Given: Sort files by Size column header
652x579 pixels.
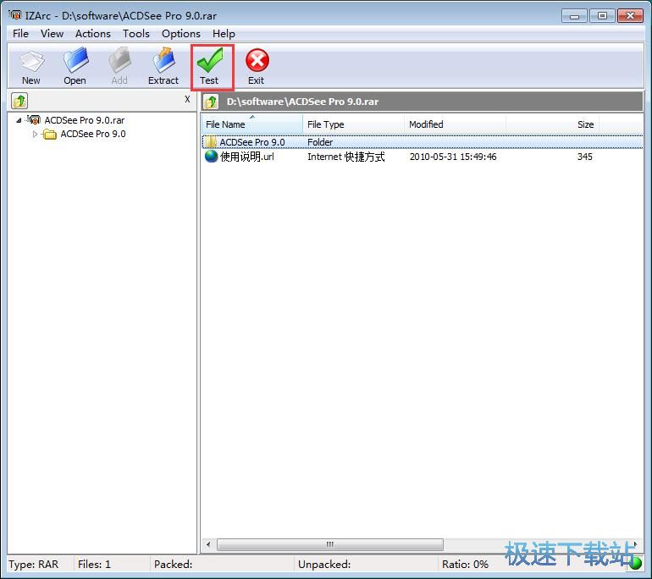Looking at the screenshot, I should pos(584,124).
